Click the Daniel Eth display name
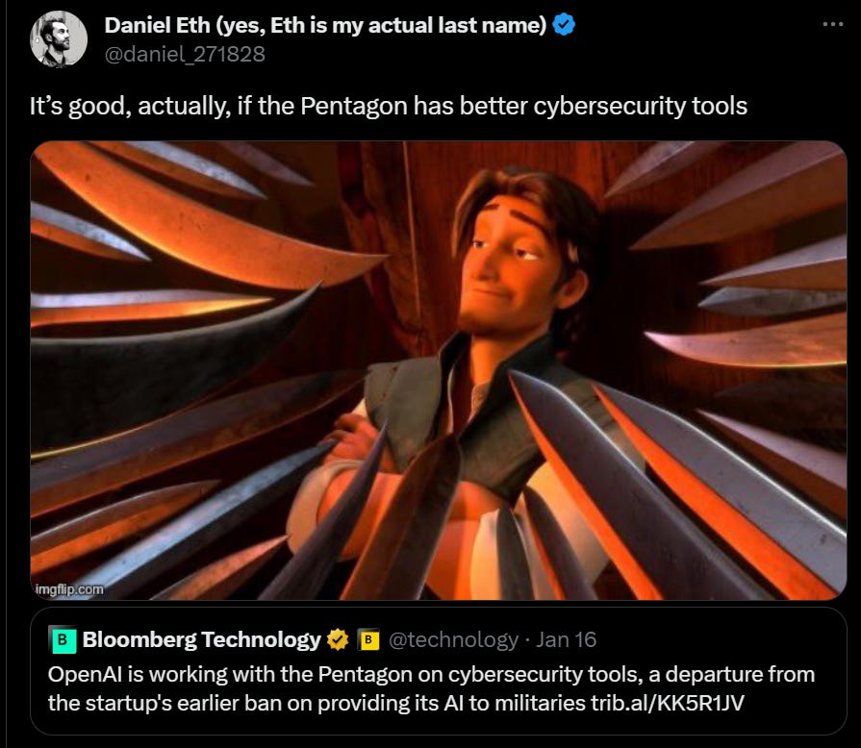The height and width of the screenshot is (748, 861). tap(325, 25)
